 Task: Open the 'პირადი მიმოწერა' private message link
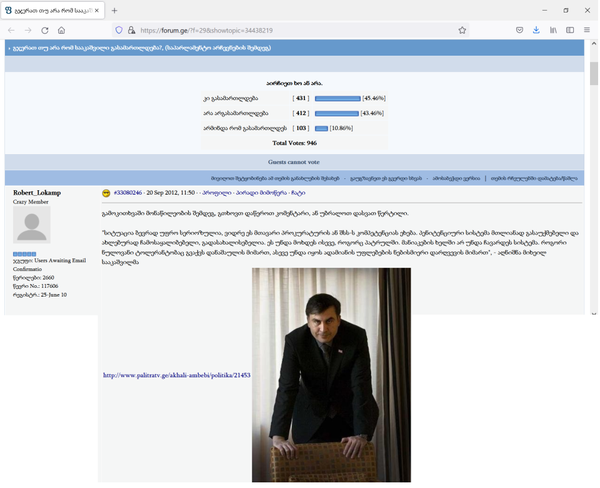point(261,193)
